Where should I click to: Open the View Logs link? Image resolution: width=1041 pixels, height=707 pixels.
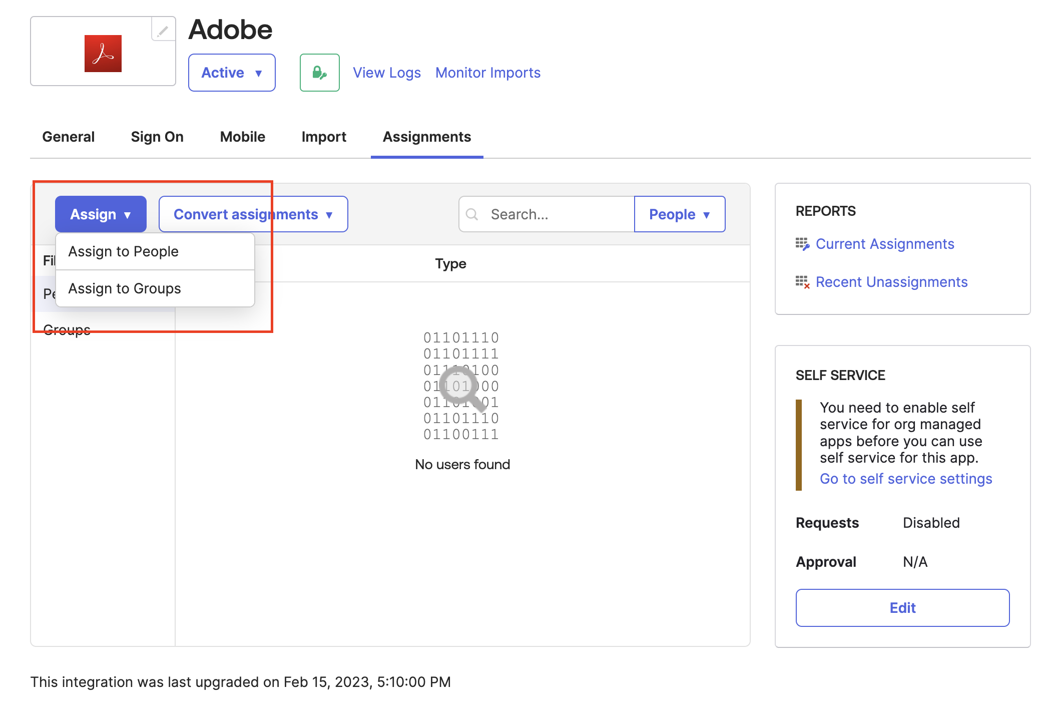[387, 73]
